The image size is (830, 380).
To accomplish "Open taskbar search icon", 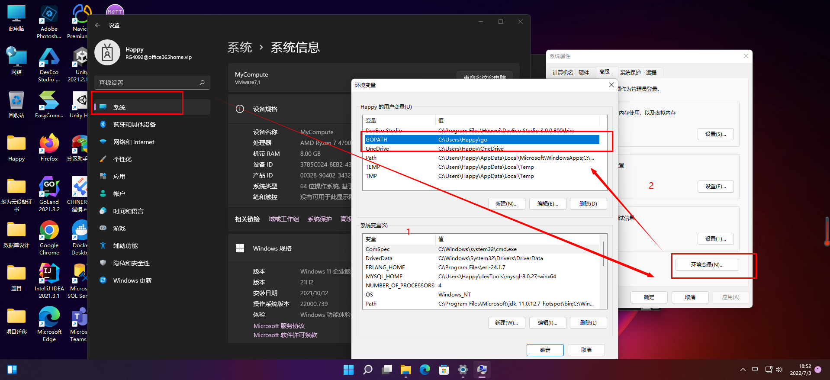I will click(x=367, y=370).
